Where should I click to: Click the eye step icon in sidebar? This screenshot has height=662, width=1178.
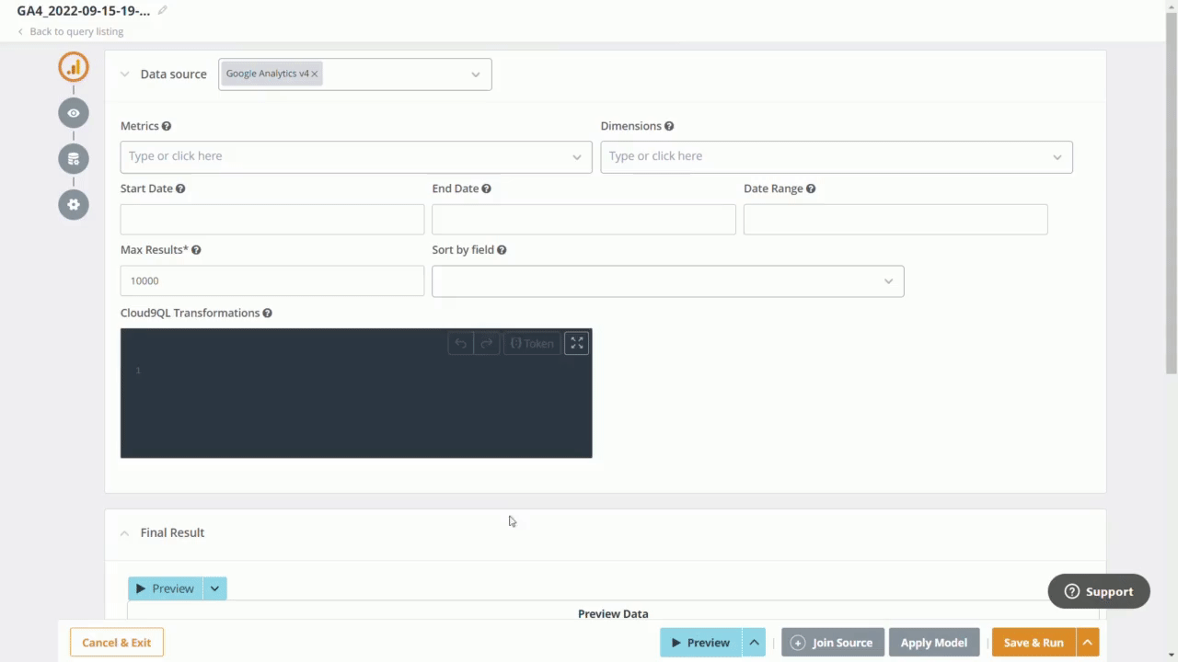pos(74,113)
